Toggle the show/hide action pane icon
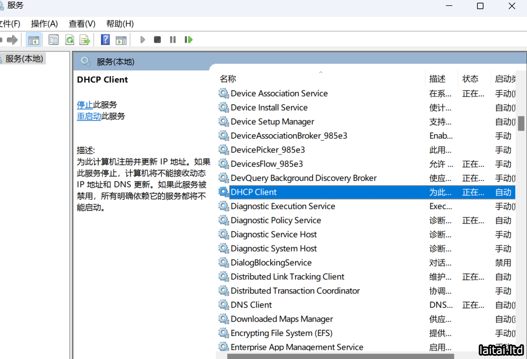The image size is (527, 359). 121,40
